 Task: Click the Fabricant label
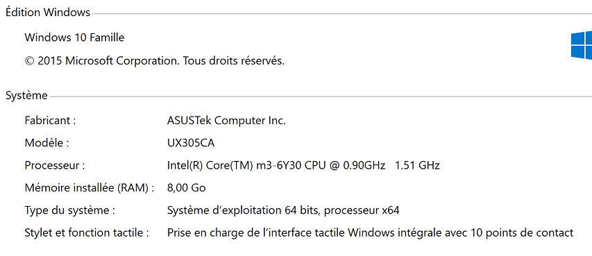(x=50, y=121)
